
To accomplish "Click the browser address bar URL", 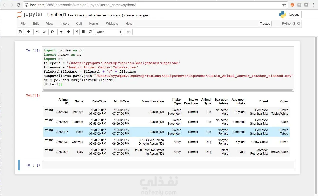I will [x=83, y=5].
